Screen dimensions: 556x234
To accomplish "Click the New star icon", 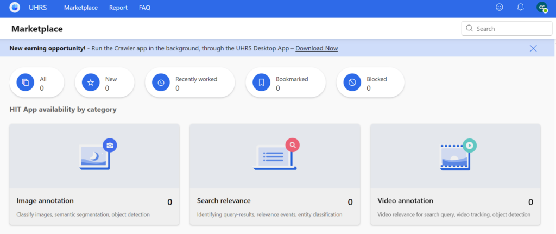I will pos(91,83).
